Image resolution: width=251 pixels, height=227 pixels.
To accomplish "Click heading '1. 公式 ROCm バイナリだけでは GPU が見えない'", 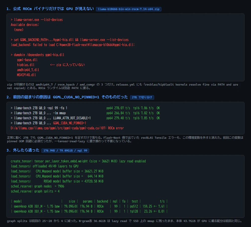I will point(50,9).
